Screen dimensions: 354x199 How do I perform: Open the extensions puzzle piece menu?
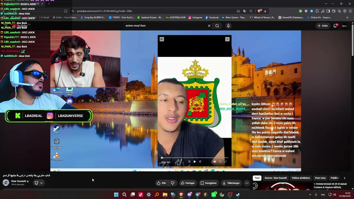click(x=317, y=11)
